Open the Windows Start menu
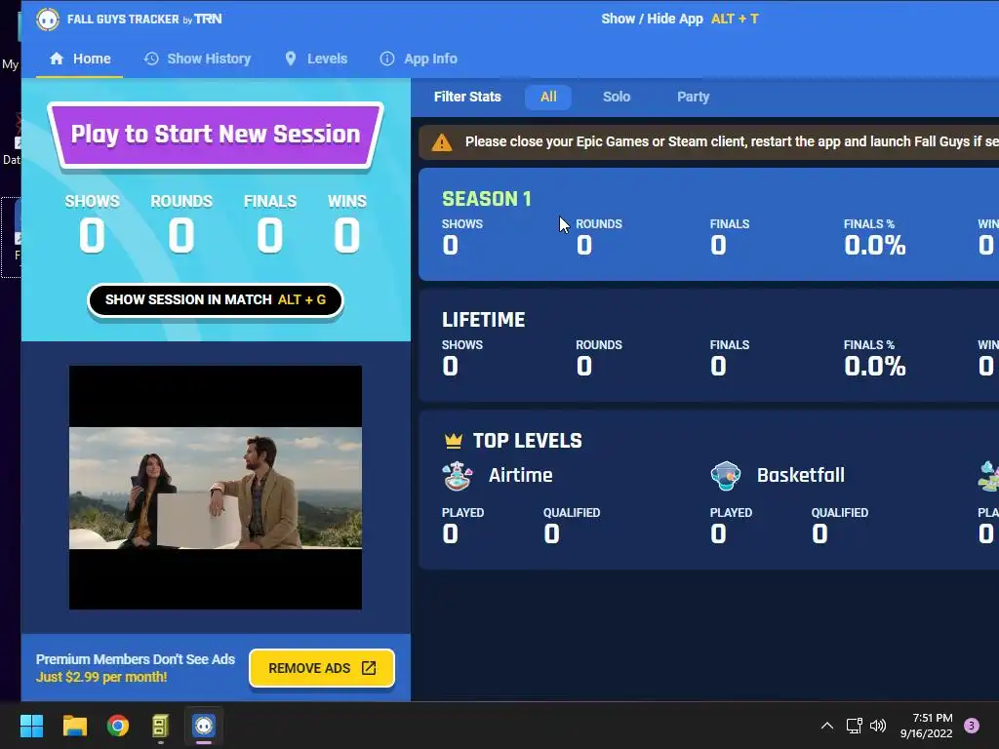Image resolution: width=999 pixels, height=749 pixels. [31, 726]
